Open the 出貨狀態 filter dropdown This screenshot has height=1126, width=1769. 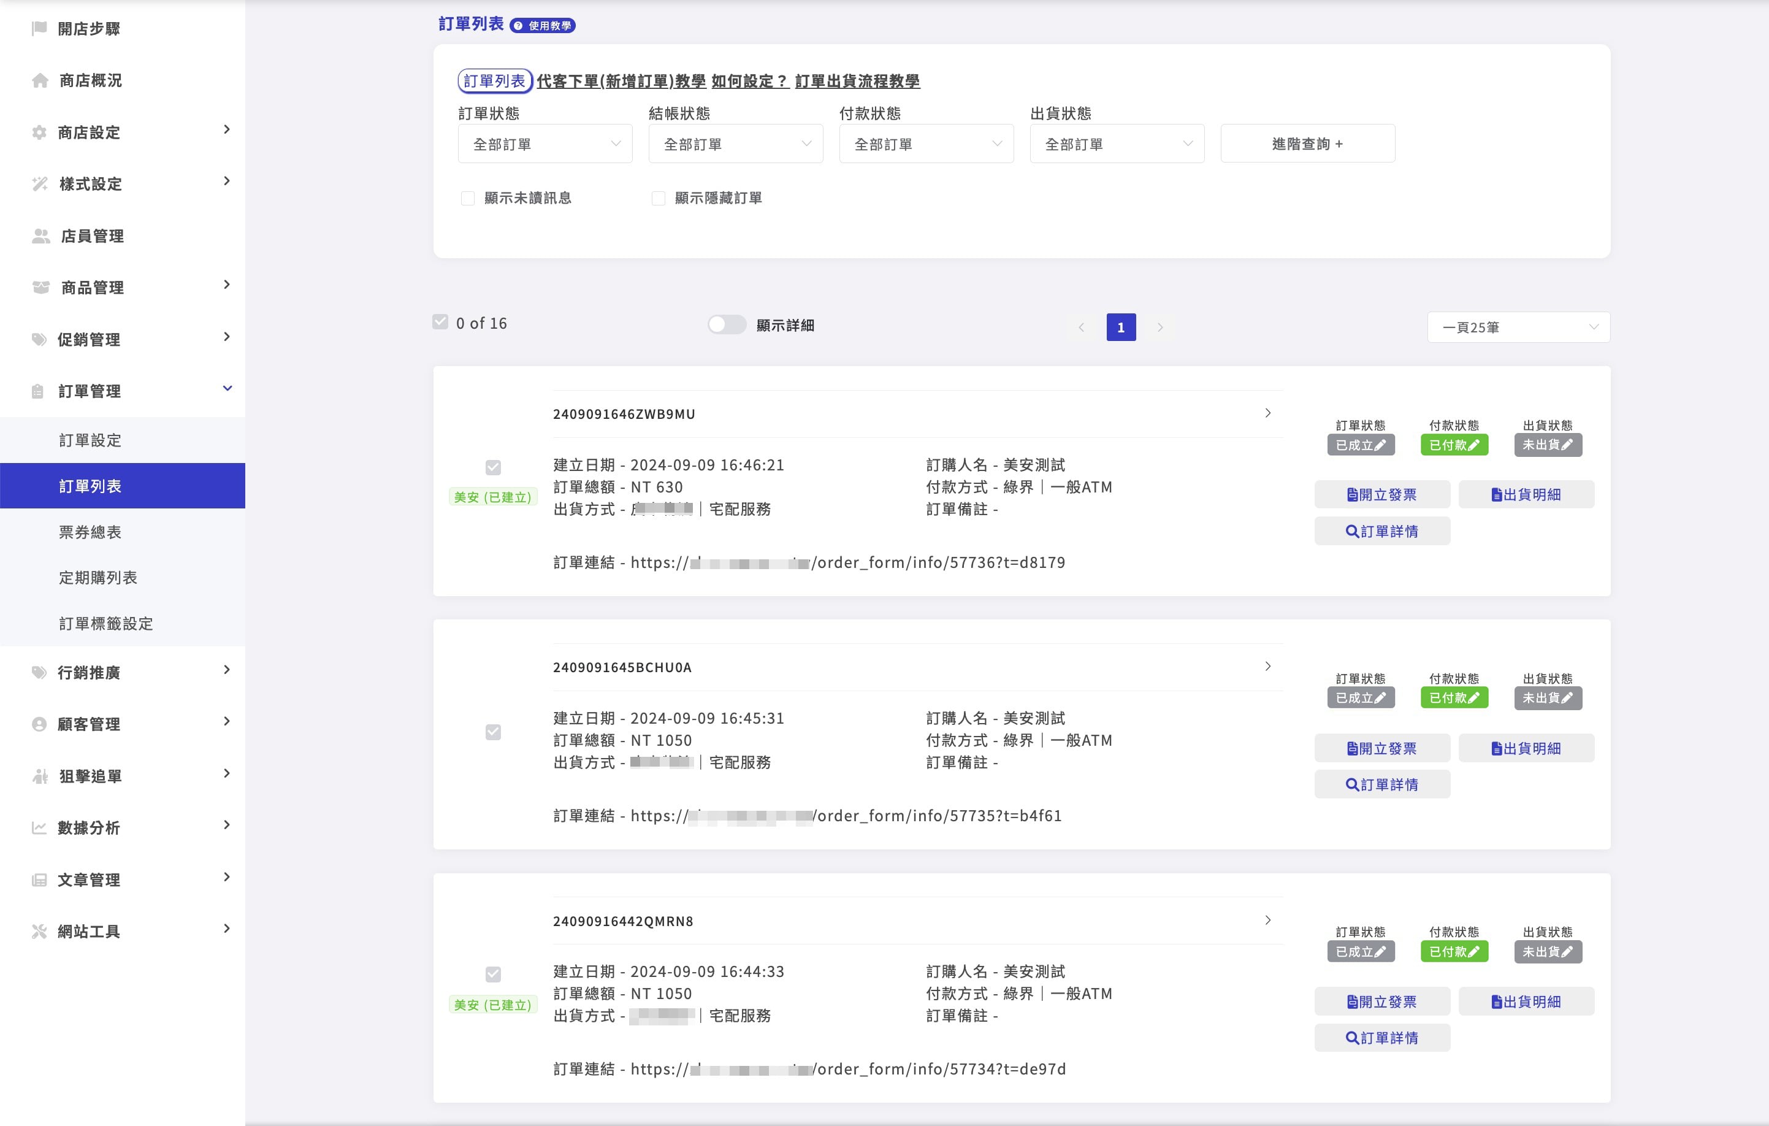(x=1117, y=144)
